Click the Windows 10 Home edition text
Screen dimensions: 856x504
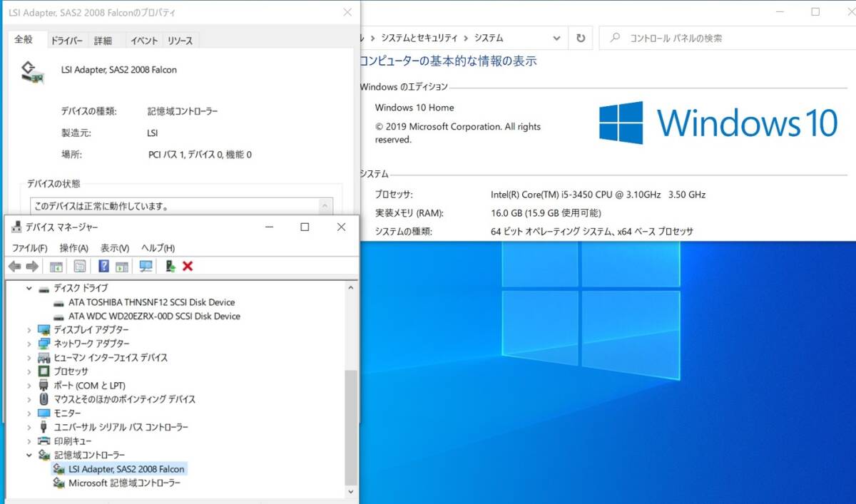click(x=414, y=108)
